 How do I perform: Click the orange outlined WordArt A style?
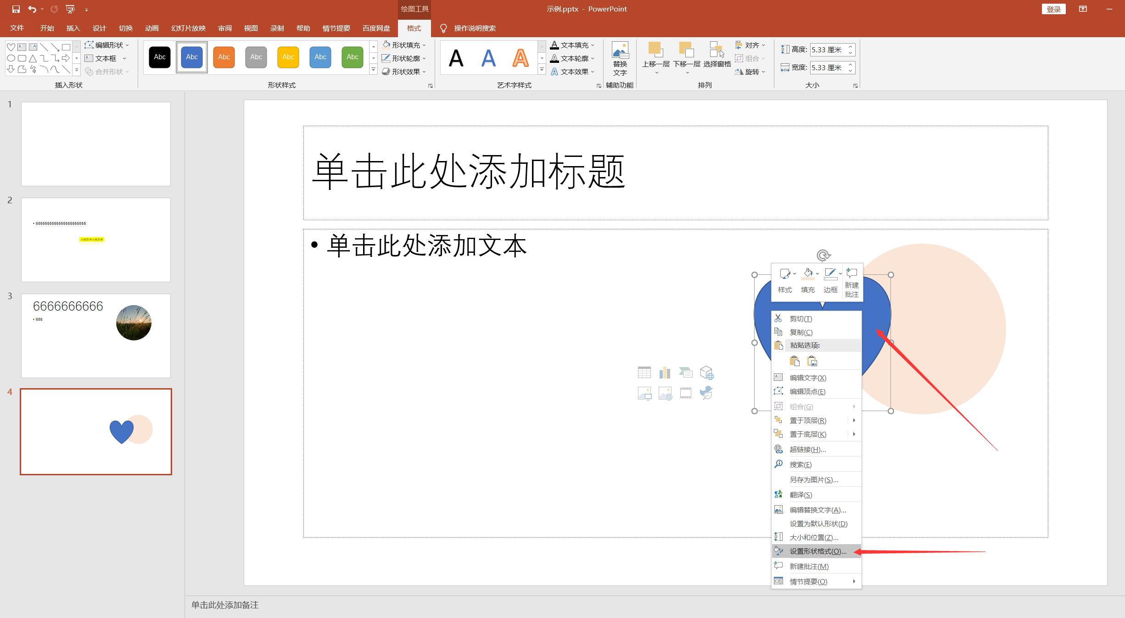(x=521, y=58)
